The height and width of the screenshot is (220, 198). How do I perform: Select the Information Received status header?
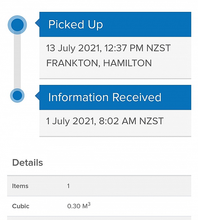click(115, 97)
